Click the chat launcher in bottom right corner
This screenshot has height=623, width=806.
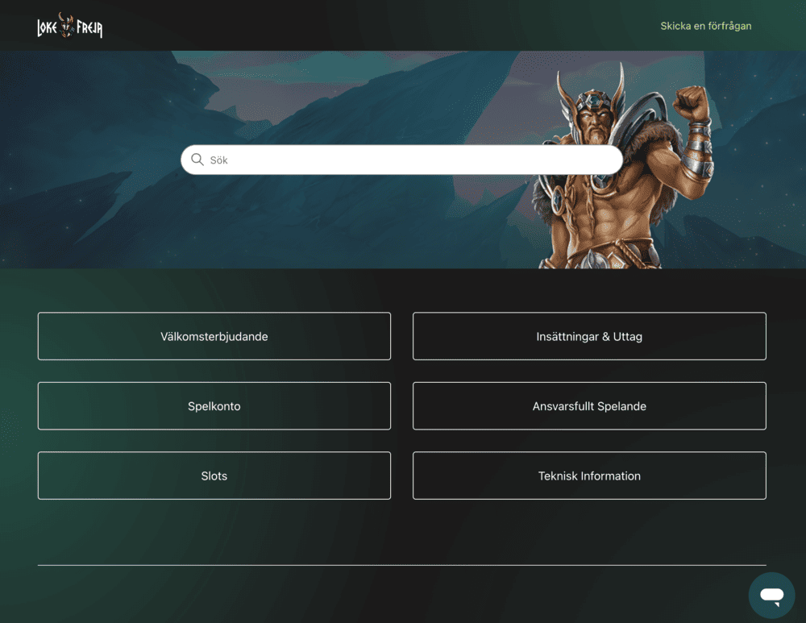click(x=772, y=596)
